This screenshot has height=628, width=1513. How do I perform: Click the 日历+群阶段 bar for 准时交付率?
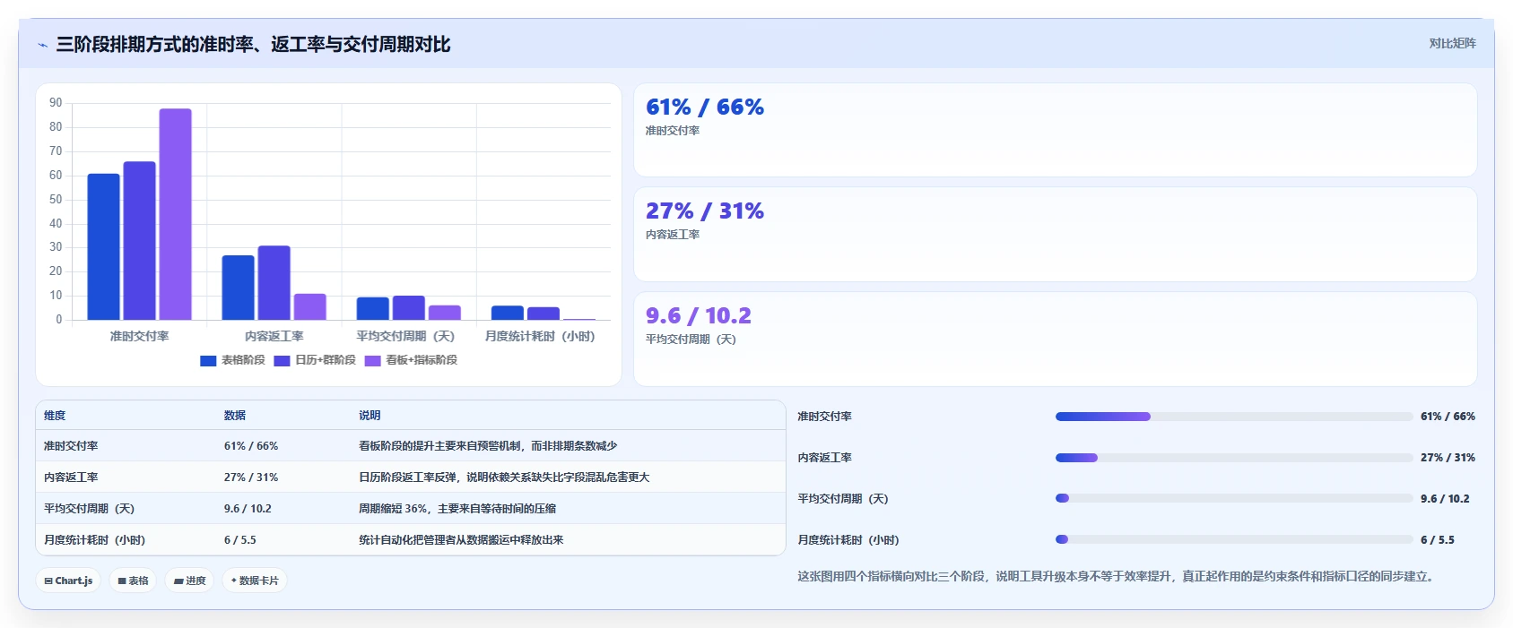point(139,240)
